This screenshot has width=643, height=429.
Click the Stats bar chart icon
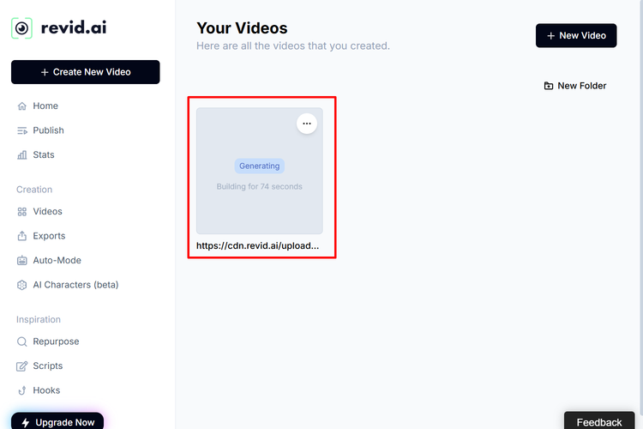point(22,155)
